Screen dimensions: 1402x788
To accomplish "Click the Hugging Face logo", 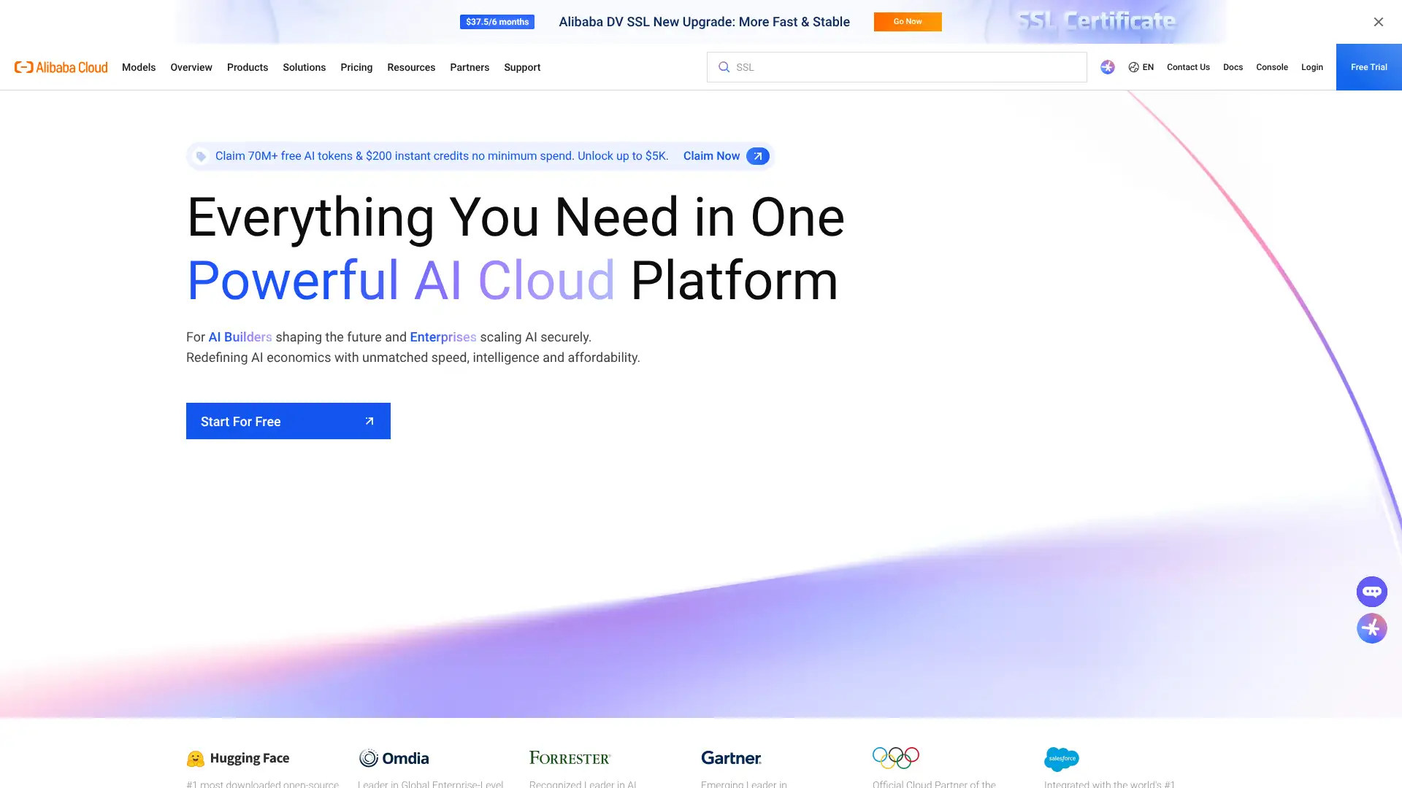I will [238, 758].
